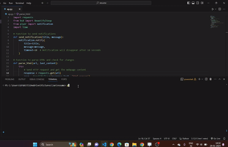Change the CRLF end of line sequence
The height and width of the screenshot is (147, 228).
174,139
